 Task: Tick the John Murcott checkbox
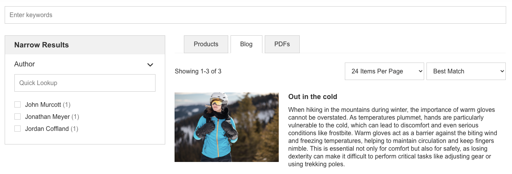click(17, 104)
